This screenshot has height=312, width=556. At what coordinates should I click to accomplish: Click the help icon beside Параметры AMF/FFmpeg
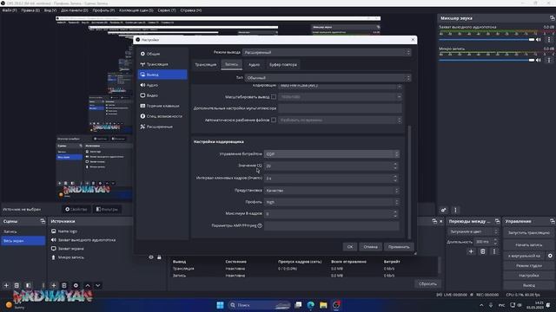click(260, 225)
